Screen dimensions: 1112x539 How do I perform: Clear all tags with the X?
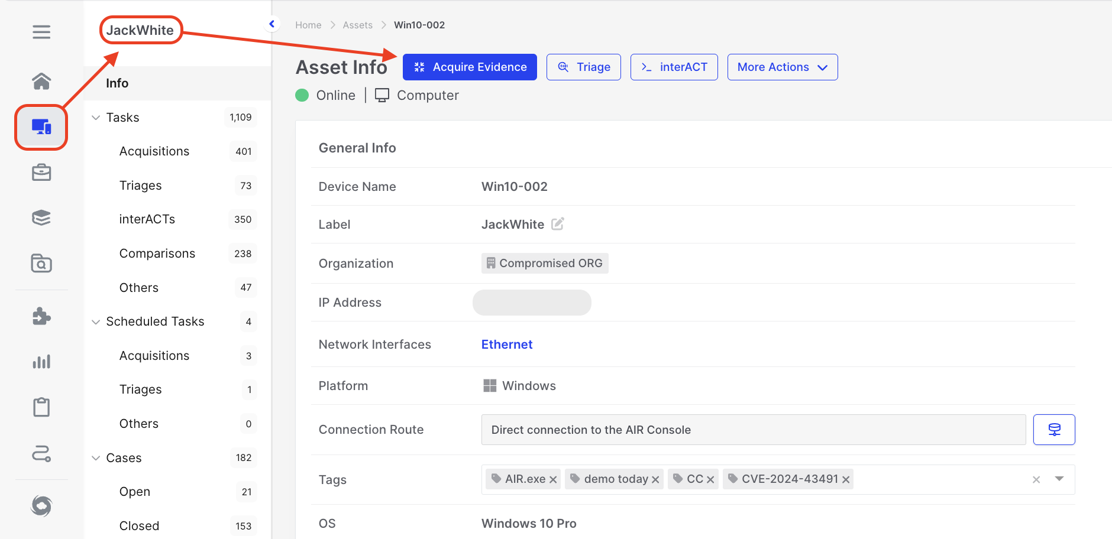pyautogui.click(x=1036, y=480)
